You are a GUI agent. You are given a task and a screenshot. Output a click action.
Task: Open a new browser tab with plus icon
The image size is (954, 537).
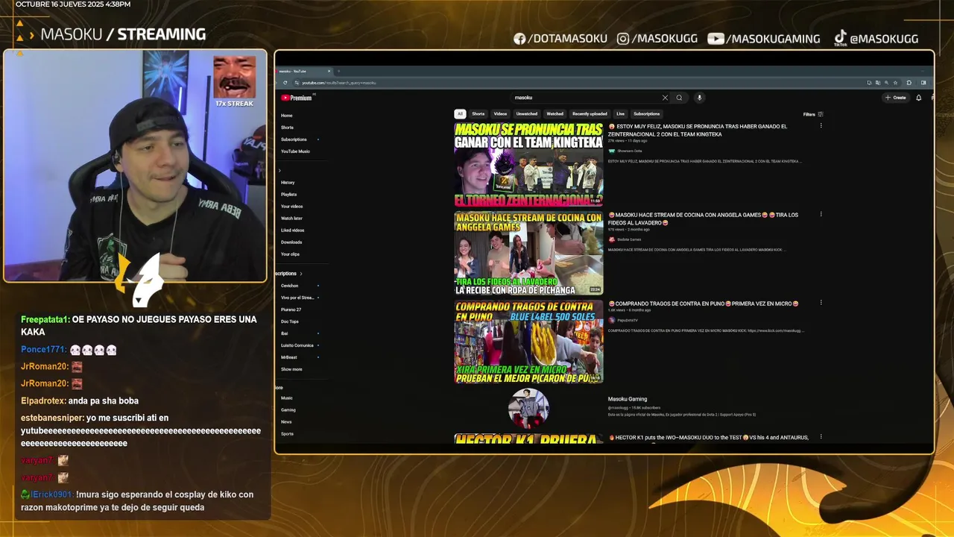click(339, 71)
